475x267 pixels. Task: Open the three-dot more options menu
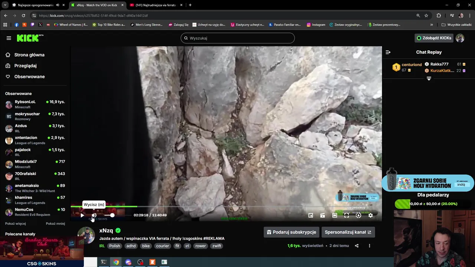pyautogui.click(x=369, y=245)
